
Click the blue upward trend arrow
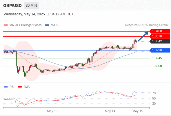tap(143, 36)
